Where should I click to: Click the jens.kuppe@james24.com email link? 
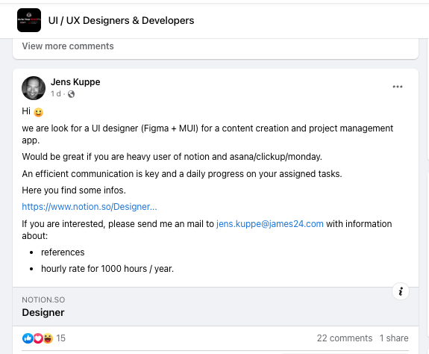[270, 224]
